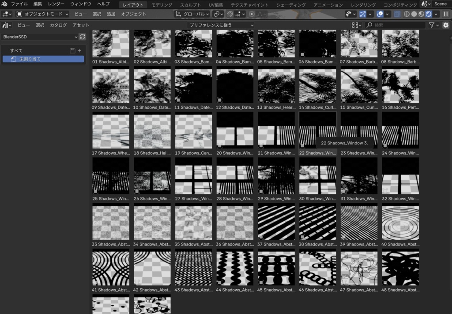Open the オブジェクトモード dropdown
The image size is (452, 314).
[42, 14]
